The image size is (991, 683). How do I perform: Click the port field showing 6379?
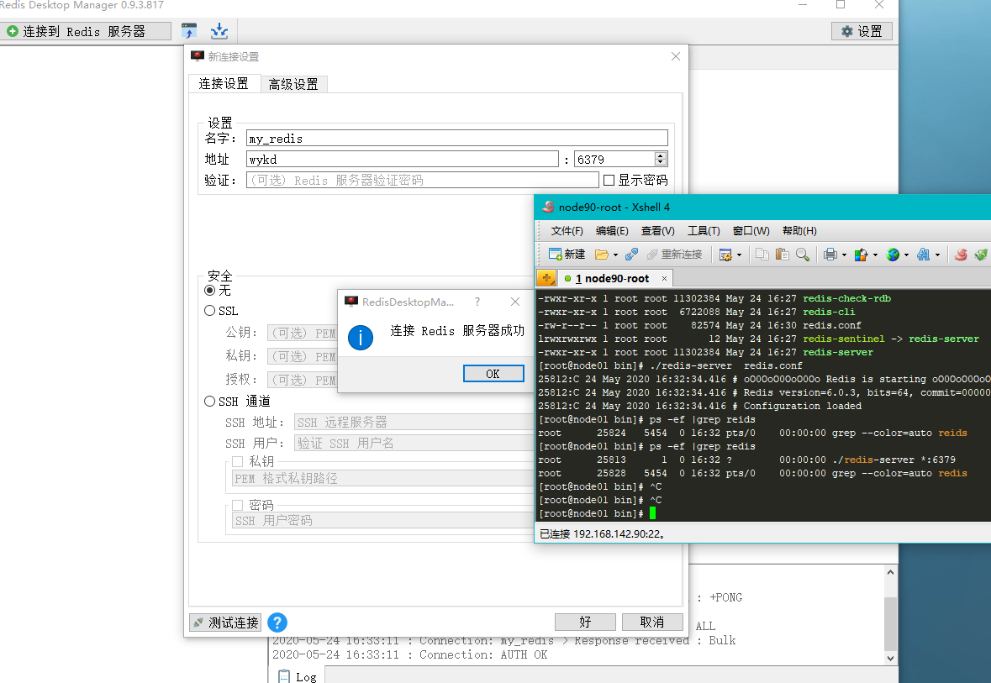pos(614,160)
